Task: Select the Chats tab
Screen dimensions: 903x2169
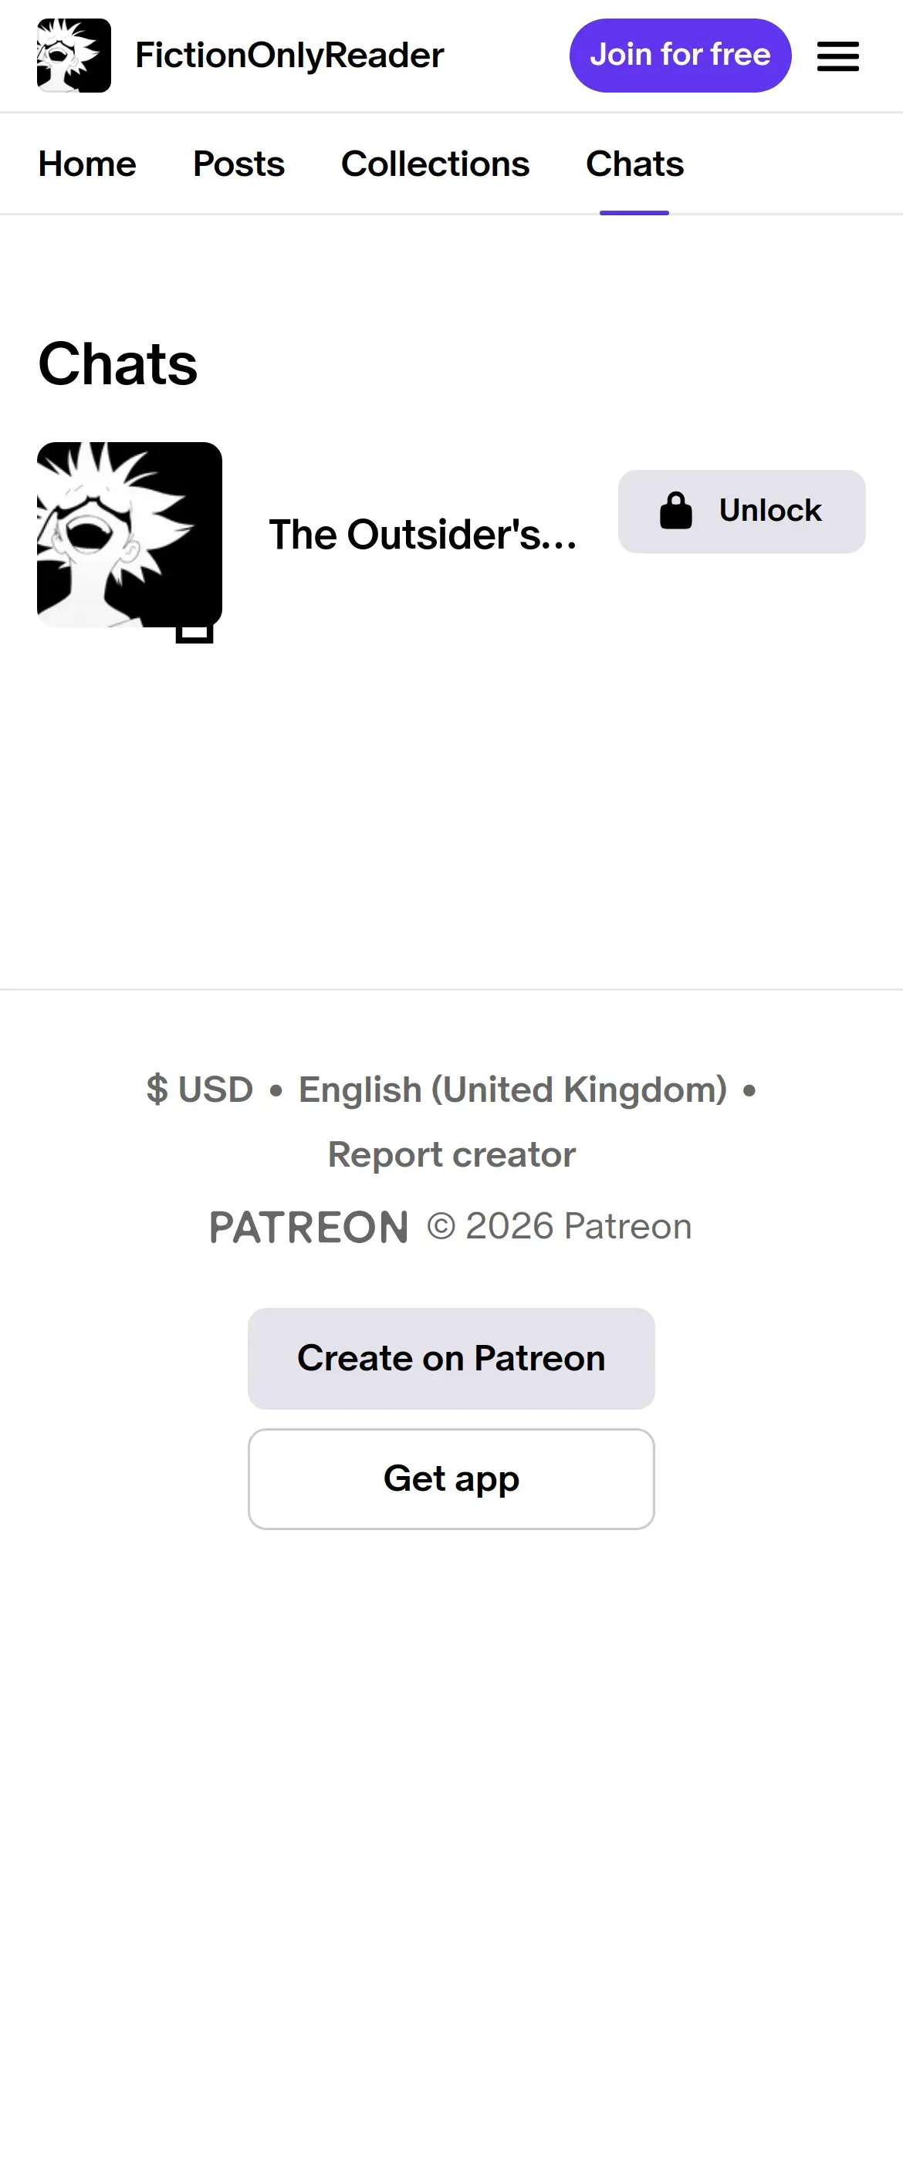Action: [x=634, y=164]
